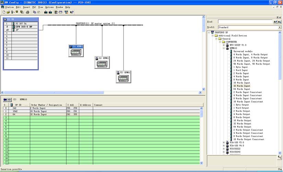Expand the PCA-100 V3.0 node
283x172 pixels.
(x=224, y=142)
